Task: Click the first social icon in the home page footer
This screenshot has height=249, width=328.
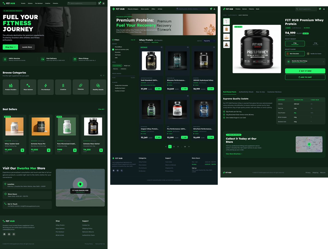Action: click(x=4, y=234)
